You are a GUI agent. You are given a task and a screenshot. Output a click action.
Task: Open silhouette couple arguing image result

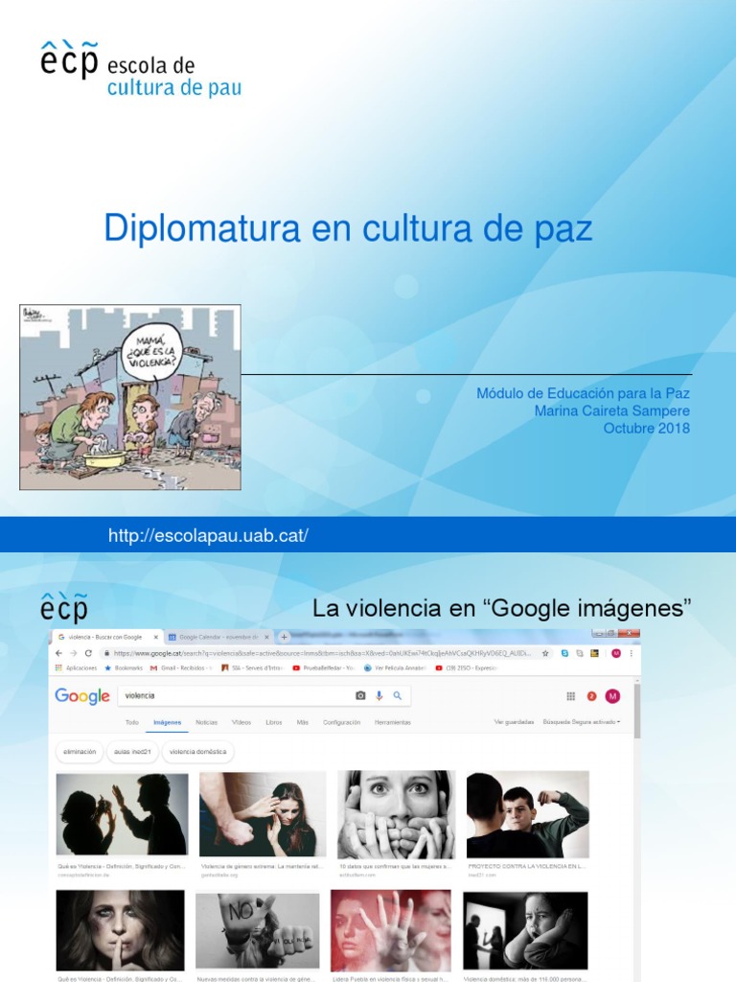[122, 814]
